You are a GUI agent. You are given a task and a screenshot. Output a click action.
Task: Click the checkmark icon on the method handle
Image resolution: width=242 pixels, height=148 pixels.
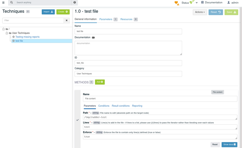(x=77, y=120)
